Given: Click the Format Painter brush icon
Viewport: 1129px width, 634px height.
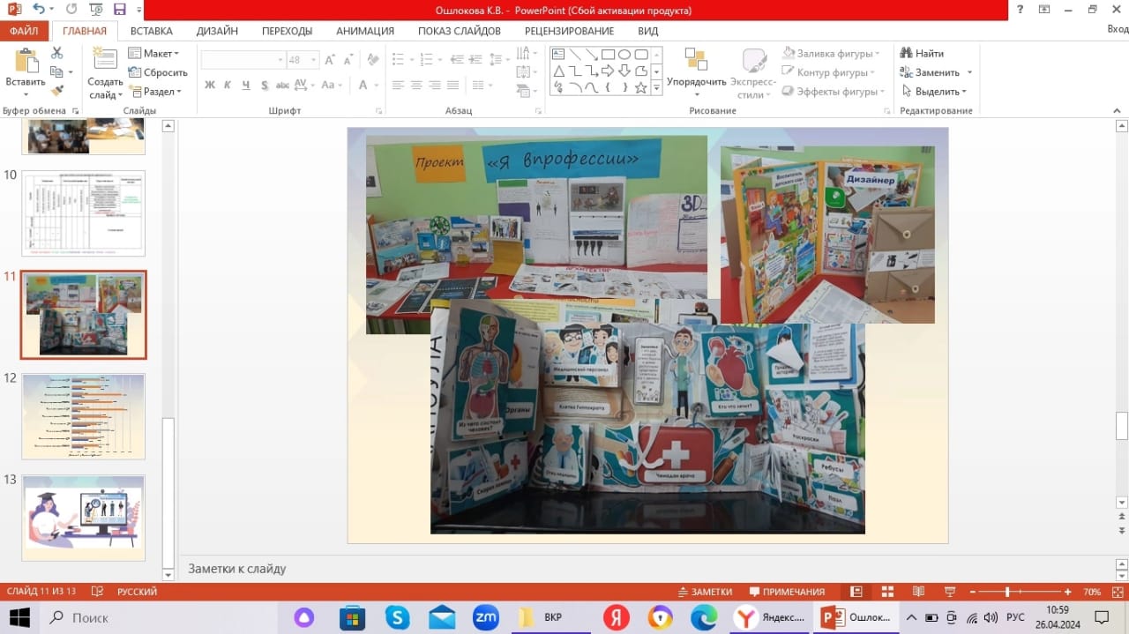Looking at the screenshot, I should point(57,91).
